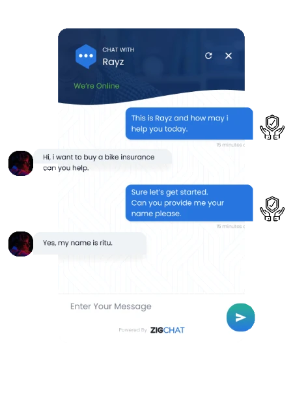
Task: Click the Powered By text in footer
Action: tap(133, 330)
